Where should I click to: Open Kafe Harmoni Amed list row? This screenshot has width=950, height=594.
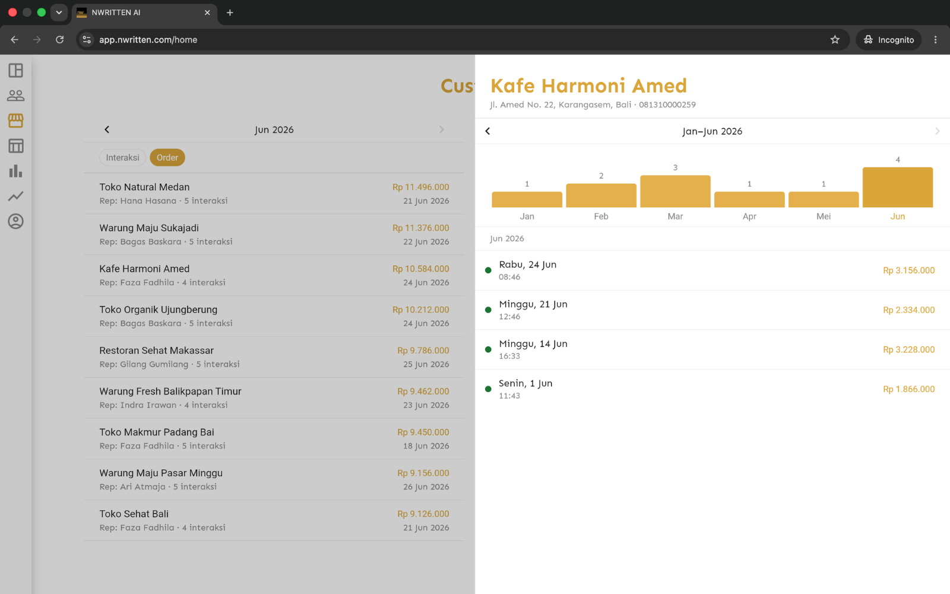coord(274,276)
